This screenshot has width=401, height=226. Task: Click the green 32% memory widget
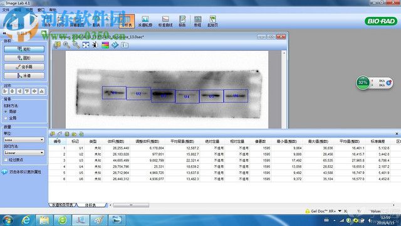tap(363, 82)
